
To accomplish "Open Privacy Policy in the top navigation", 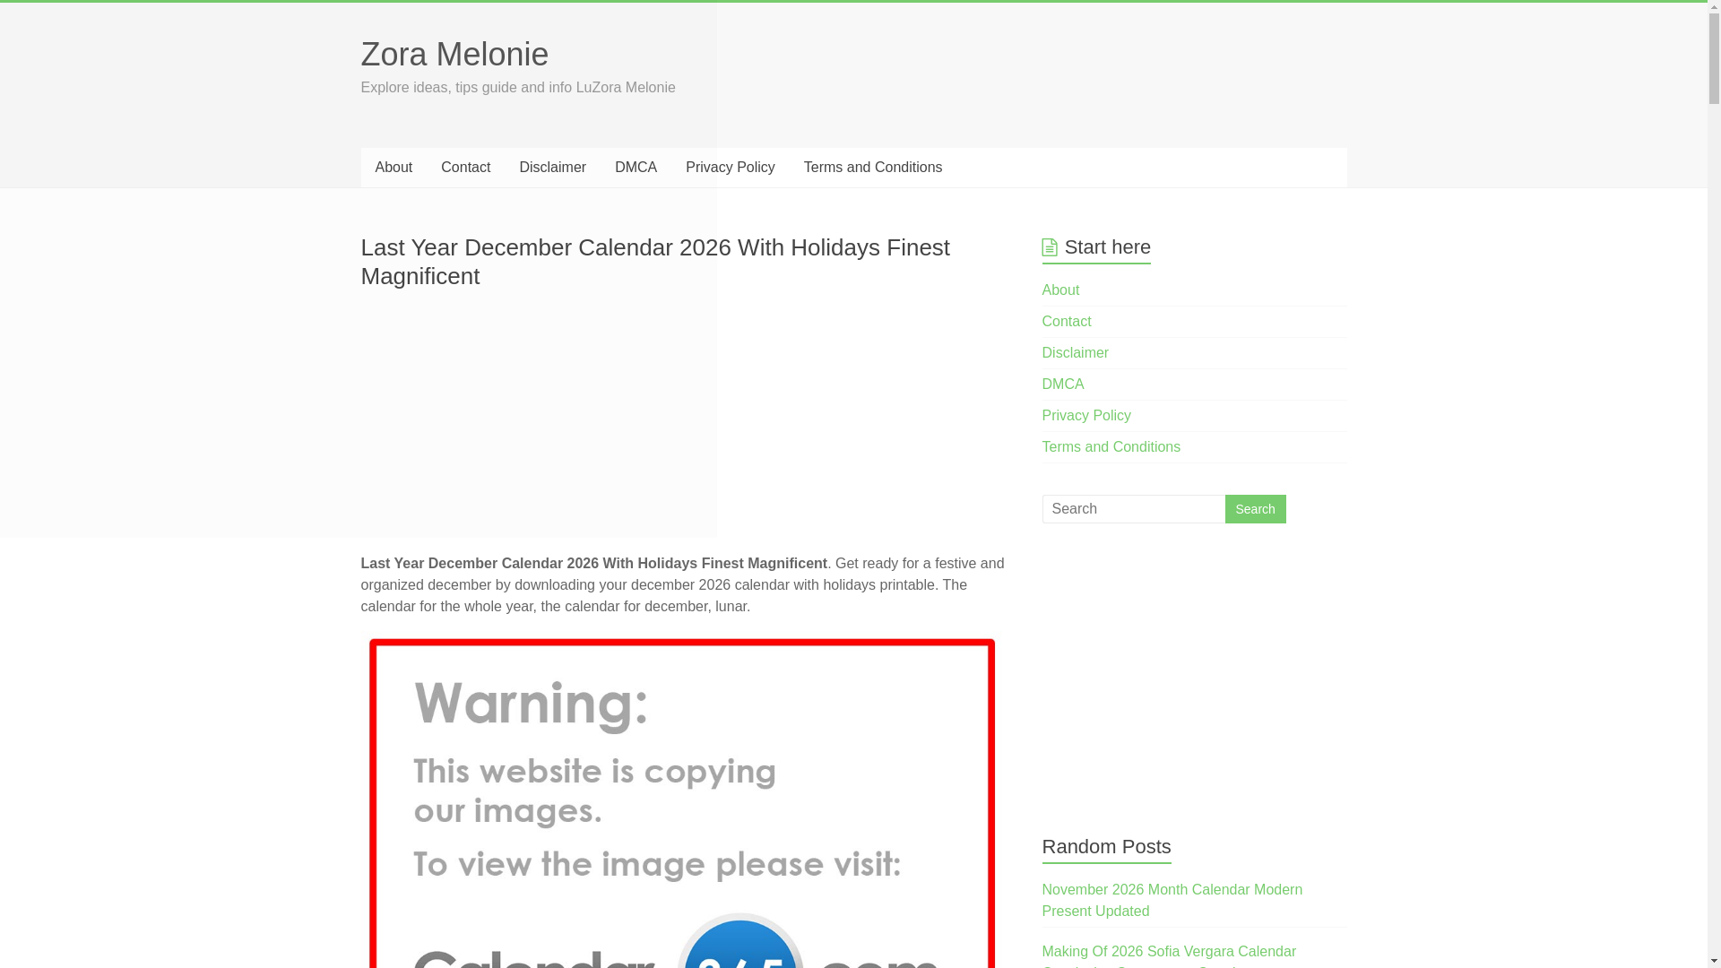I will coord(730,168).
